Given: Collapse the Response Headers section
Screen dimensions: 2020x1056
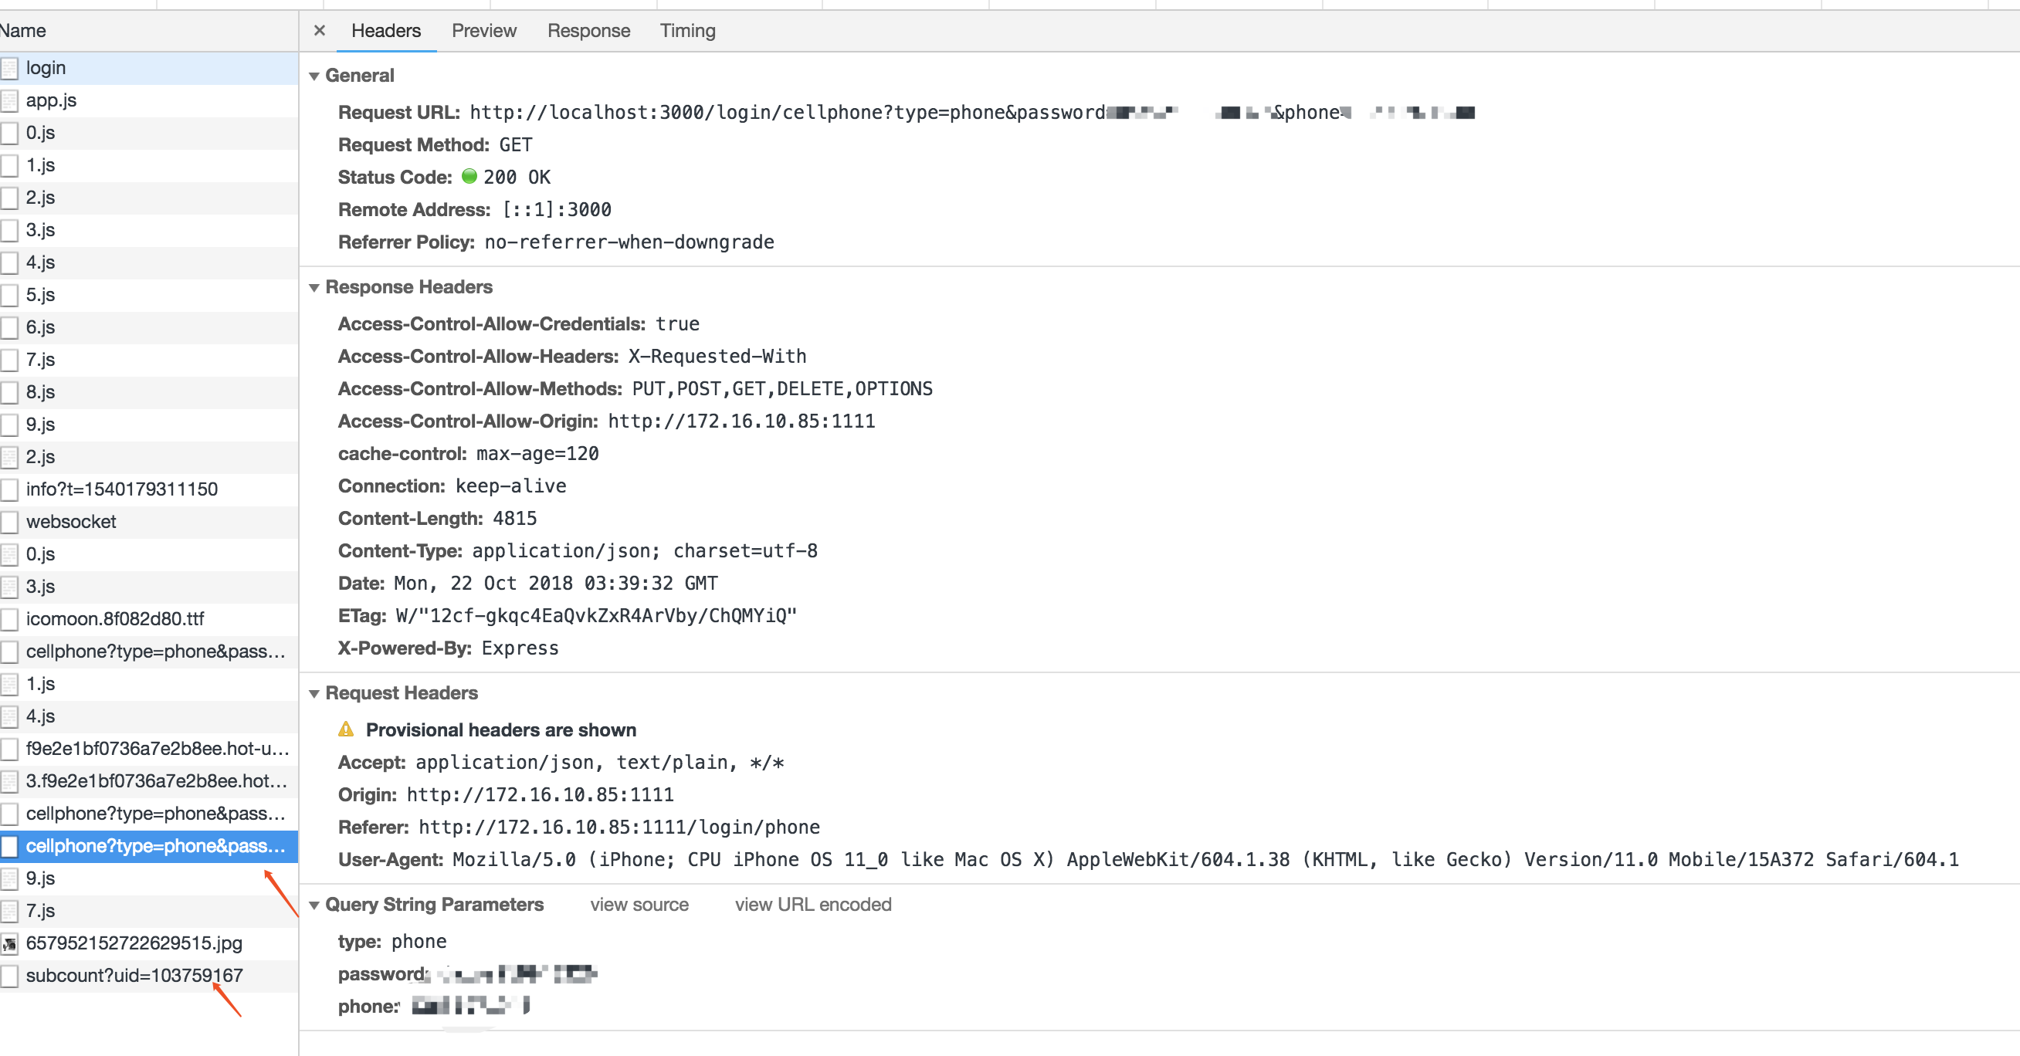Looking at the screenshot, I should [314, 288].
